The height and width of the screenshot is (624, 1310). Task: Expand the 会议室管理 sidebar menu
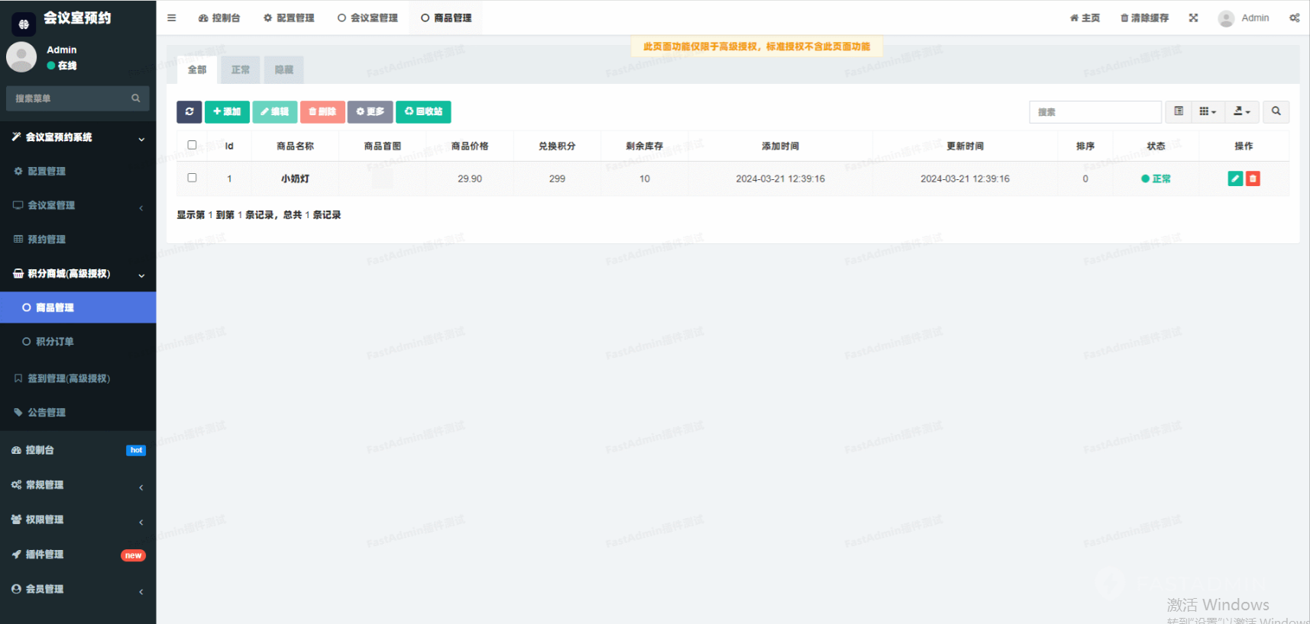[76, 205]
